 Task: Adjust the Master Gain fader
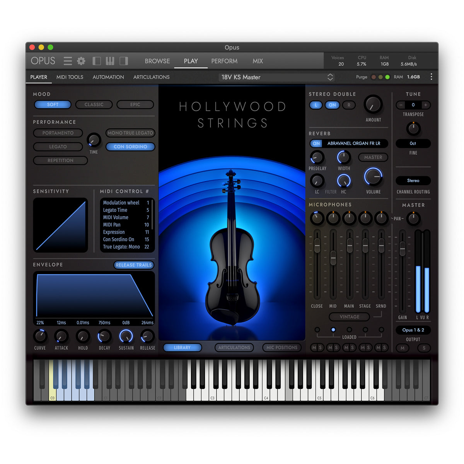(x=403, y=249)
